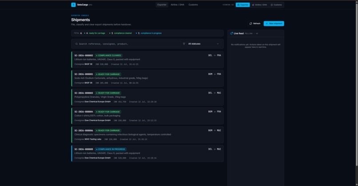This screenshot has height=186, width=358.
Task: Click the briefcase icon on the Exporter role toggle
Action: (239, 5)
